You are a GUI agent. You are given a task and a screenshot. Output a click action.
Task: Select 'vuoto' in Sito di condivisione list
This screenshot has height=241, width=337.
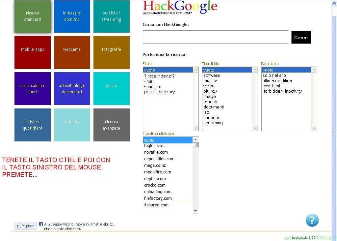tap(168, 140)
